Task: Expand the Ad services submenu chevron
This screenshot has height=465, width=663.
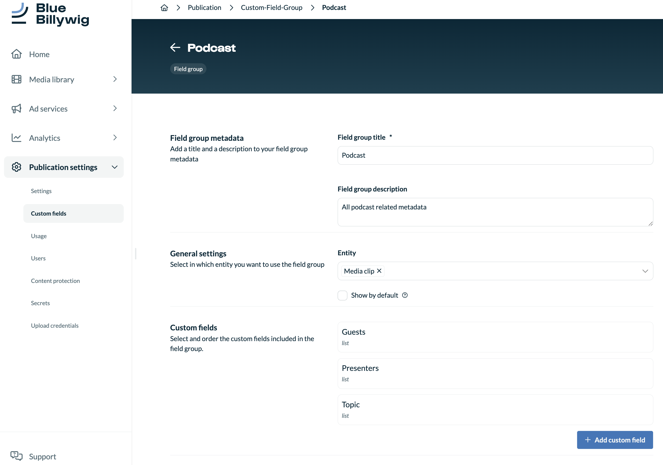Action: 115,108
